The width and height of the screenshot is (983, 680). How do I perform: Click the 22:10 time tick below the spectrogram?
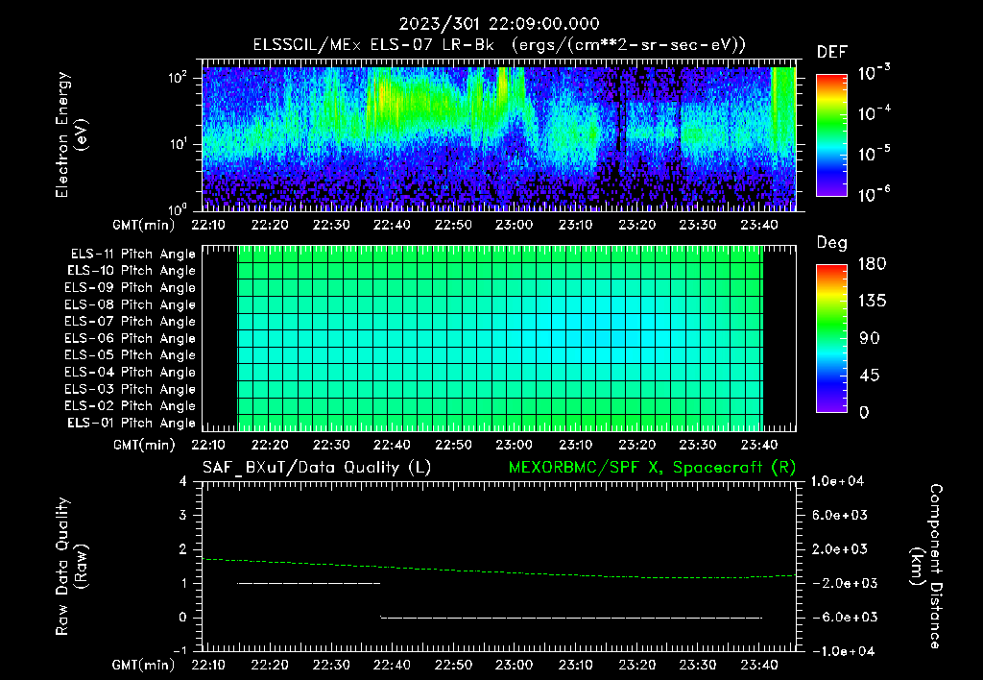point(208,225)
